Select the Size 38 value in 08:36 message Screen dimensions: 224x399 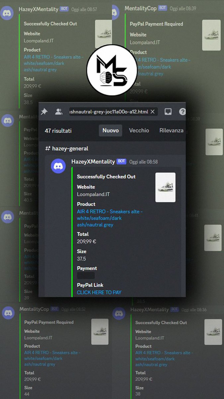pos(138,394)
